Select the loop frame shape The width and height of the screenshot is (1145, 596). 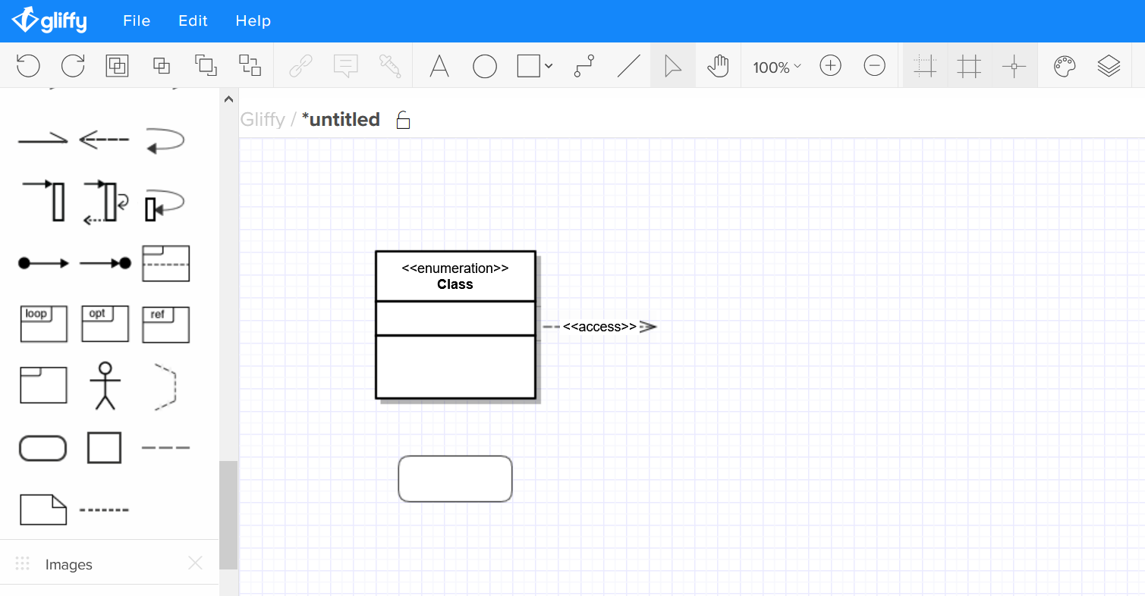point(43,324)
